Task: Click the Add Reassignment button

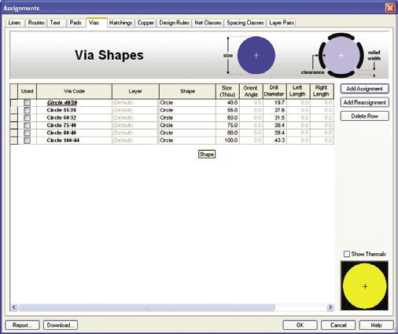Action: (364, 102)
